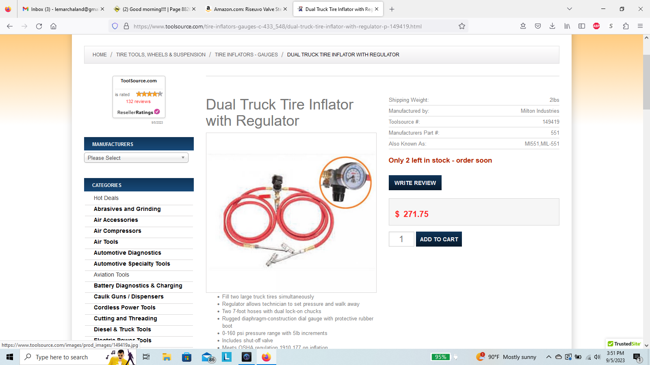Image resolution: width=650 pixels, height=365 pixels.
Task: Toggle the sidebar view icon in toolbar
Action: click(x=582, y=26)
